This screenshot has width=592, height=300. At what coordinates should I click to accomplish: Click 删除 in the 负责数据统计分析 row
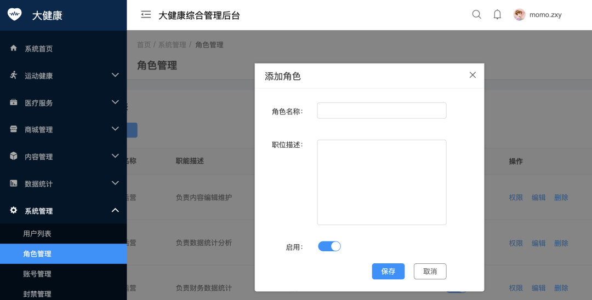click(x=561, y=243)
